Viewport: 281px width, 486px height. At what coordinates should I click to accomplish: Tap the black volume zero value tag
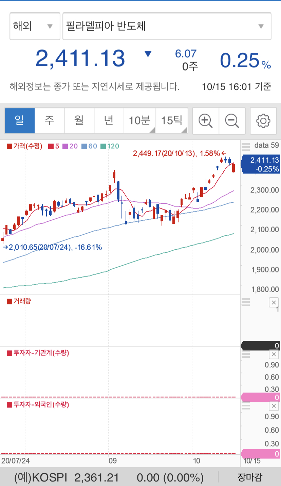coord(260,346)
